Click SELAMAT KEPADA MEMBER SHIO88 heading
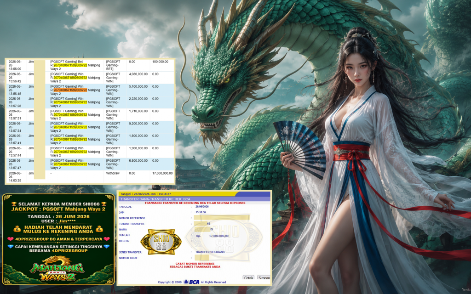 pyautogui.click(x=58, y=204)
